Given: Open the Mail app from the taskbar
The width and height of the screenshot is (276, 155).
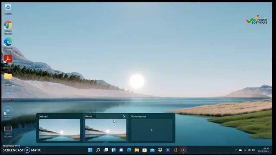Looking at the screenshot, I should pos(152,150).
